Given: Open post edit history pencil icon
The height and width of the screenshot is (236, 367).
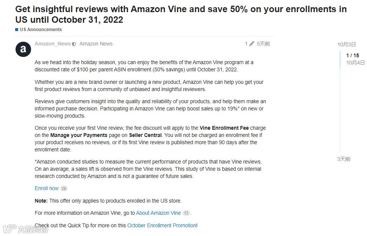Looking at the screenshot, I should point(251,44).
